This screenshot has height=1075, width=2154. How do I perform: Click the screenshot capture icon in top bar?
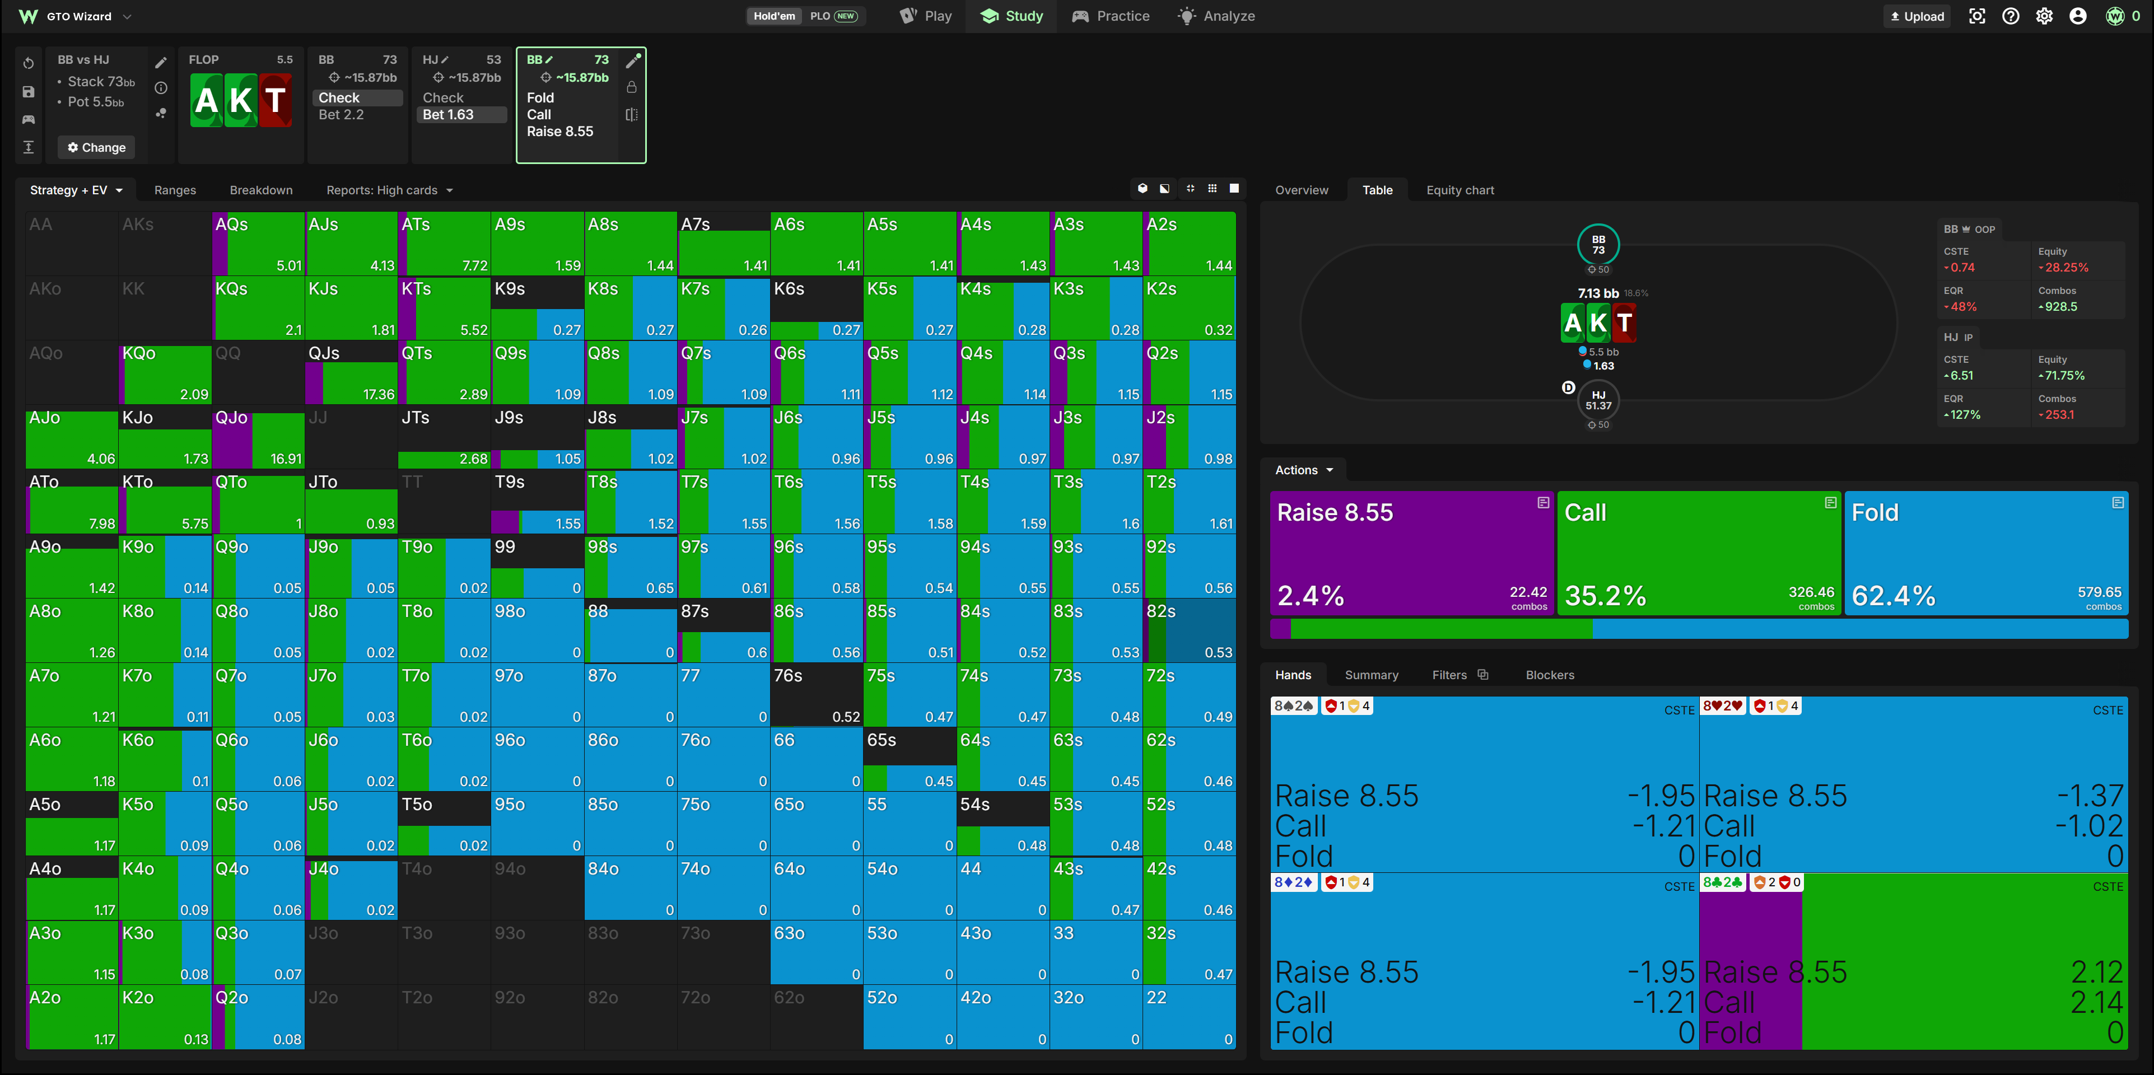tap(1976, 16)
